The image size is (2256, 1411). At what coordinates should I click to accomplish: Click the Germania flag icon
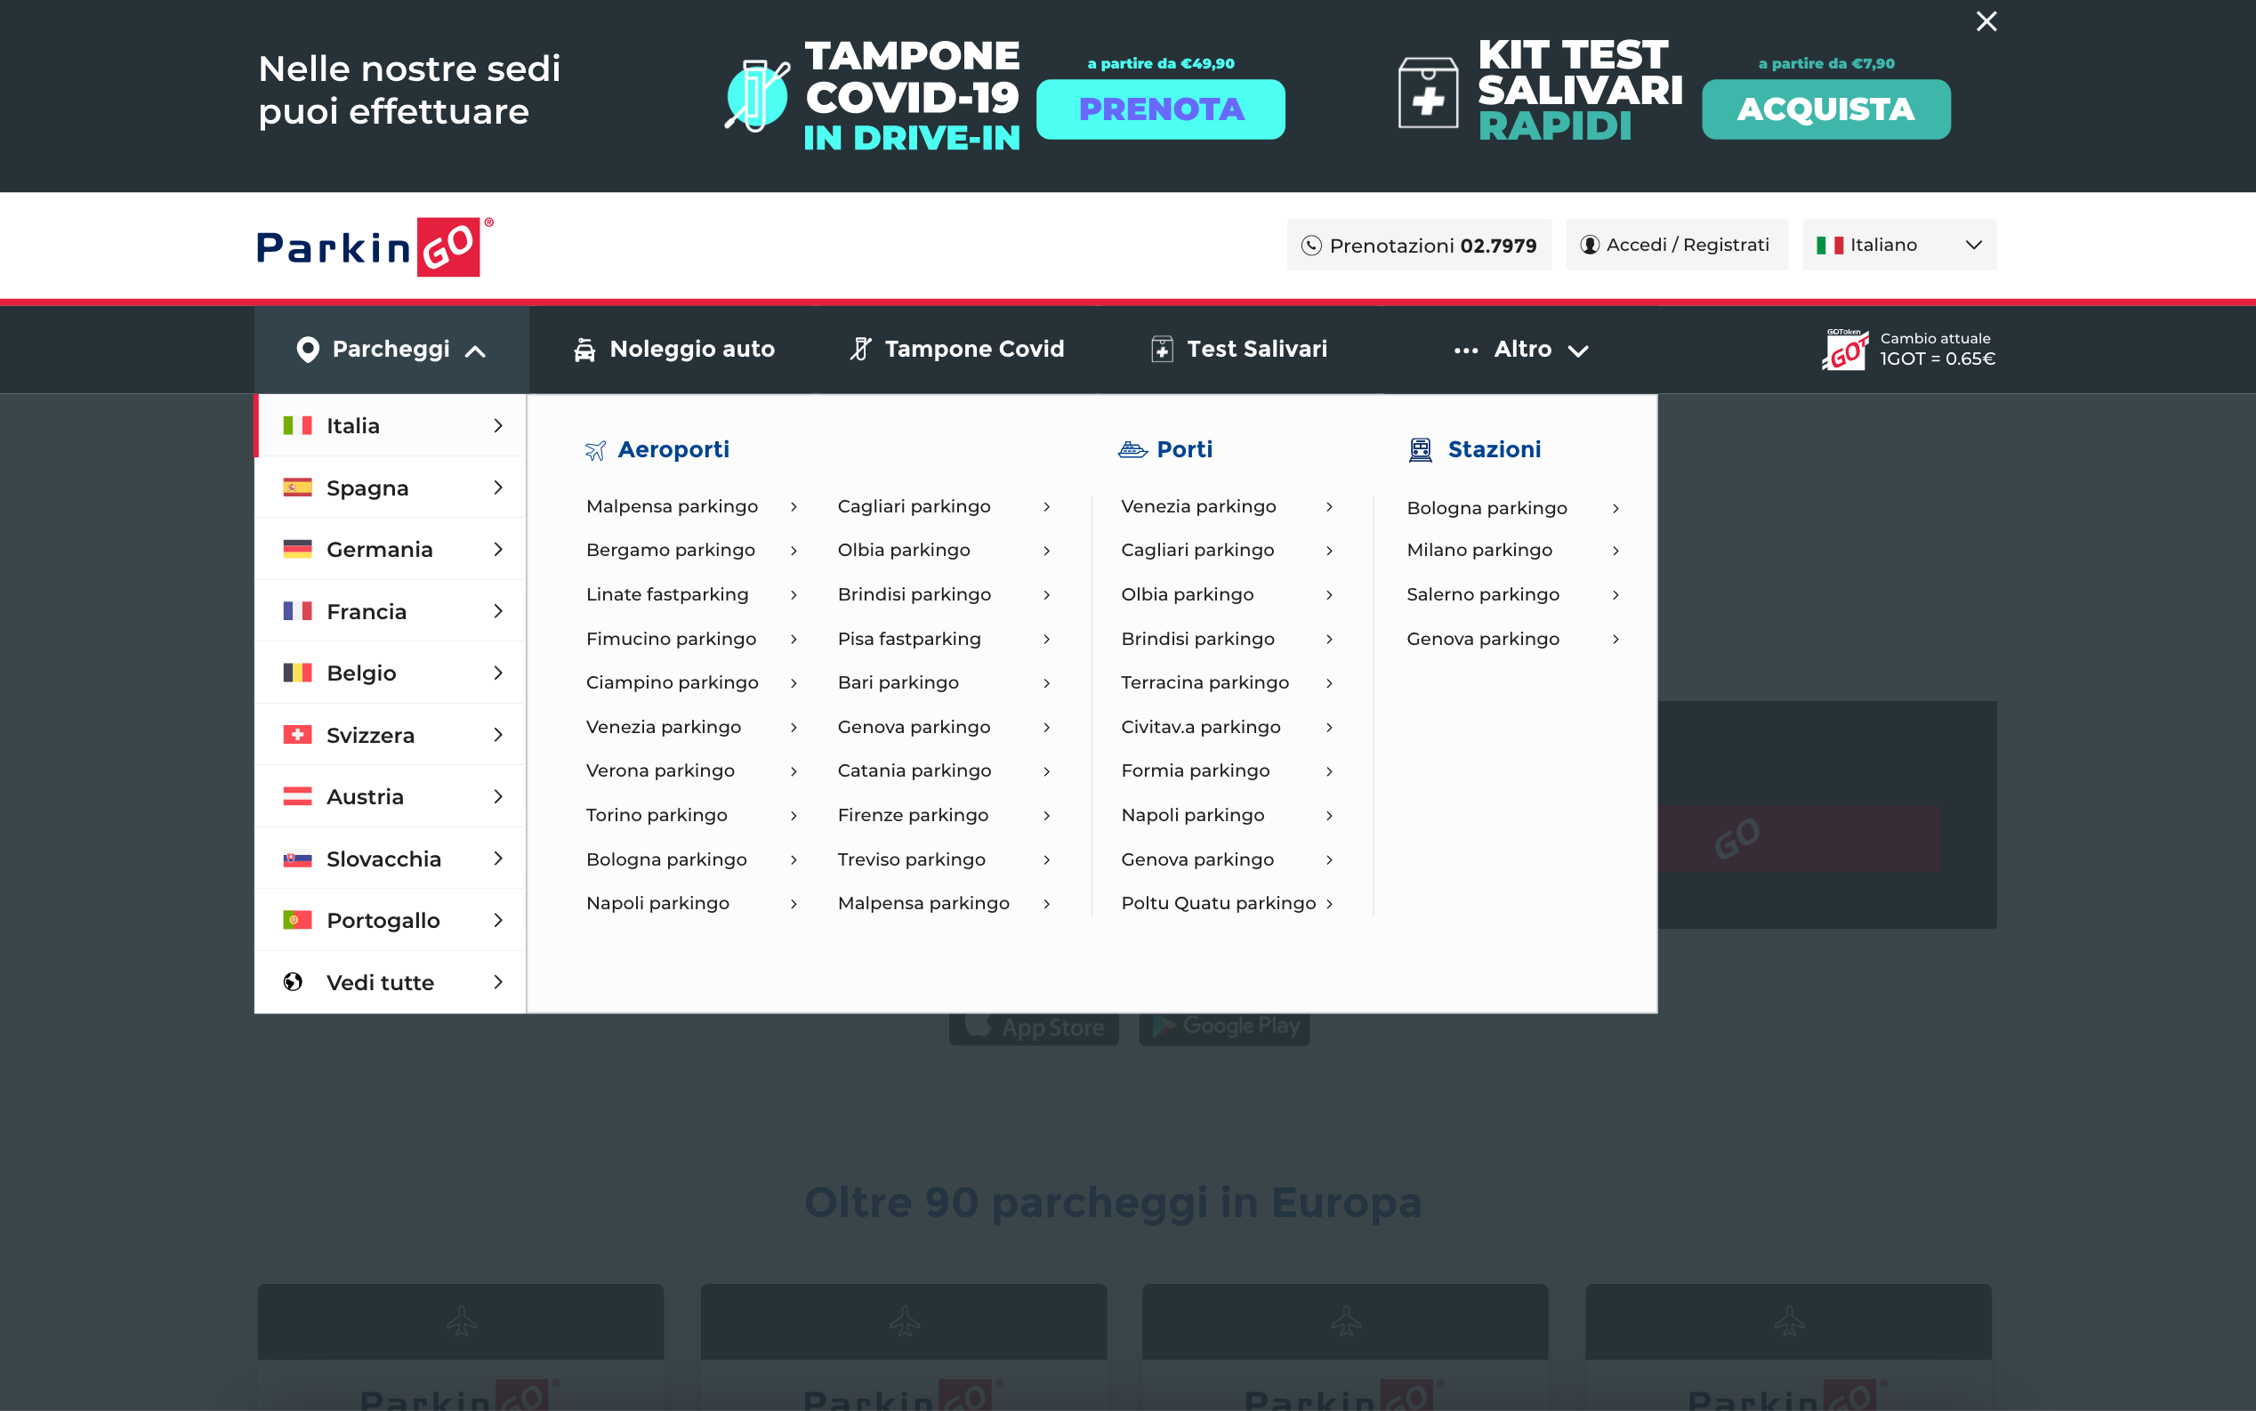(298, 549)
